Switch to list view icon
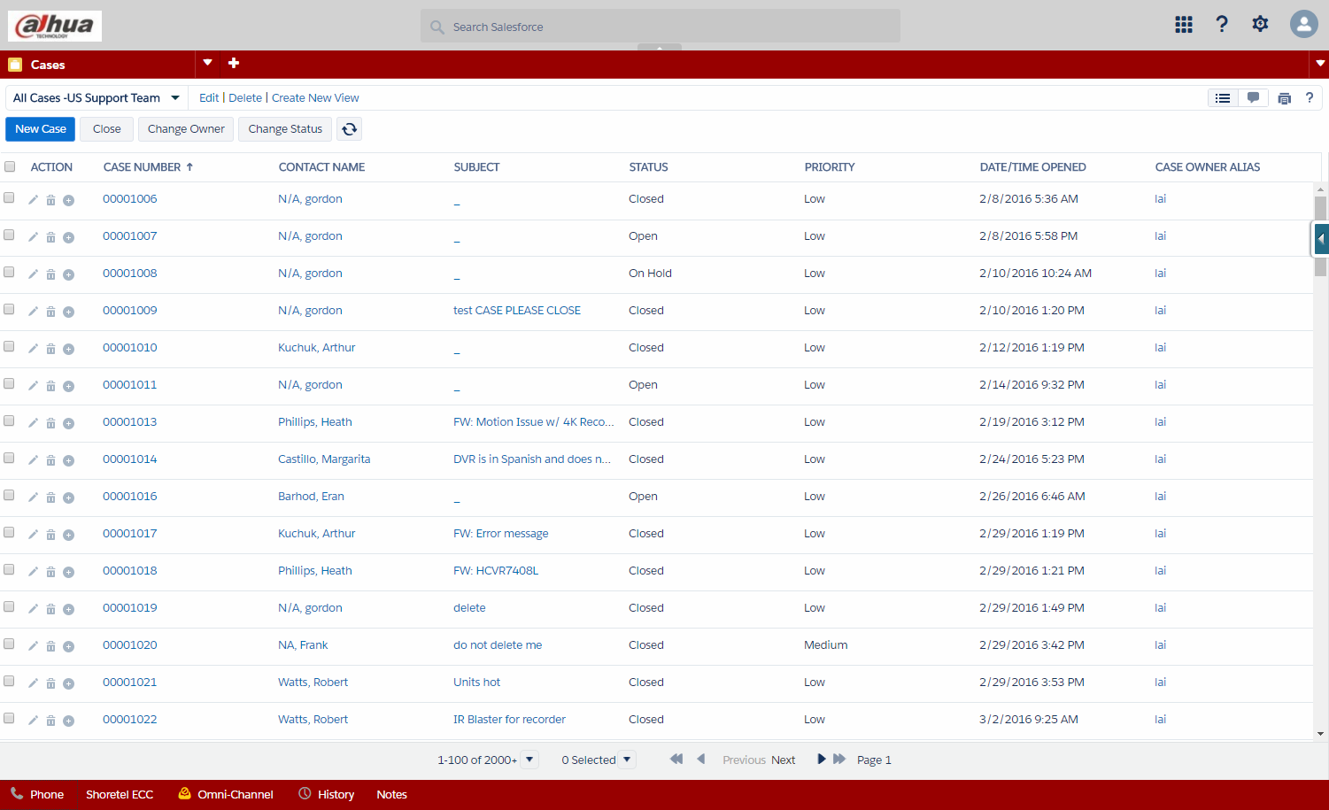Viewport: 1329px width, 810px height. [1223, 98]
